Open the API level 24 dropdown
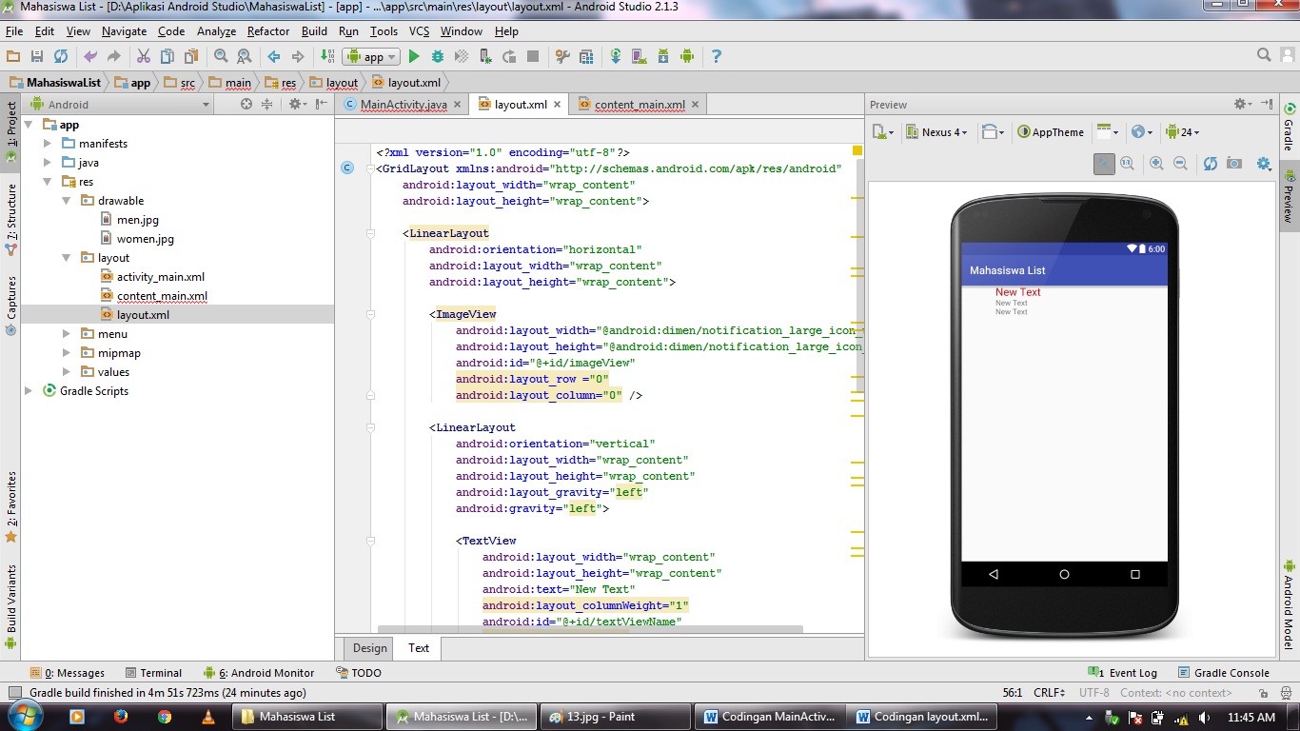The image size is (1300, 731). coord(1183,132)
